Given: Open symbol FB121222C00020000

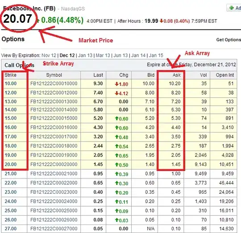Looking at the screenshot, I should click(54, 164).
